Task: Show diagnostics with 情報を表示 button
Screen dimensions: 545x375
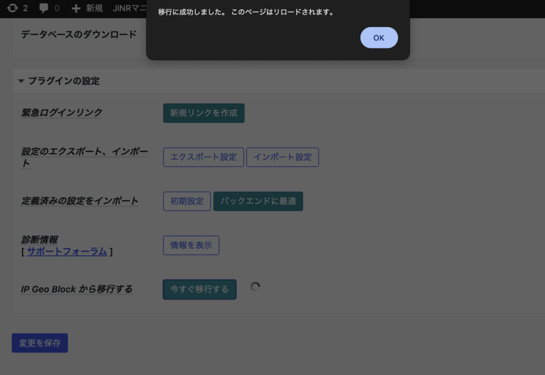Action: tap(191, 245)
